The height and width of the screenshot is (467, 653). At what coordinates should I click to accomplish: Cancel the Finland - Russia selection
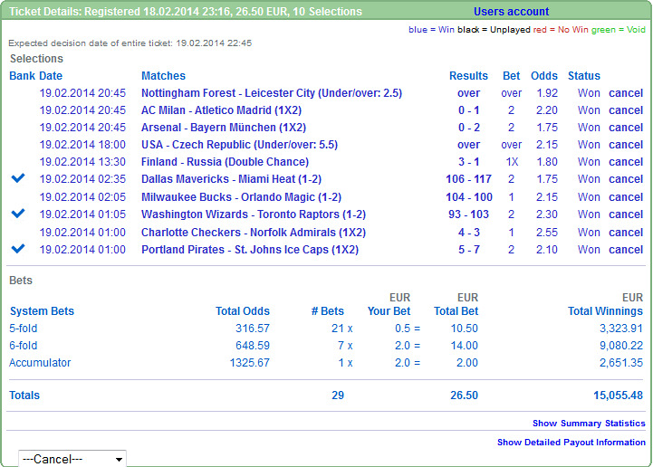626,162
